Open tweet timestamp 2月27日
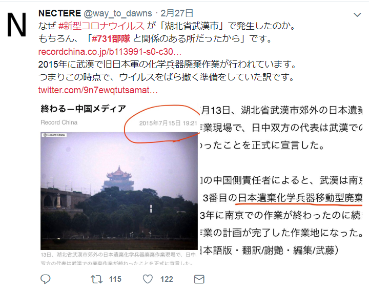The height and width of the screenshot is (290, 369). pos(177,13)
